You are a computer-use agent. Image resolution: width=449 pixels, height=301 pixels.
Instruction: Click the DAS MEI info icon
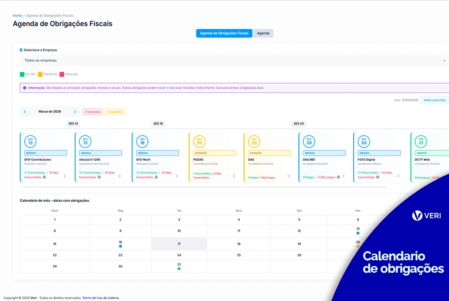[x=338, y=177]
